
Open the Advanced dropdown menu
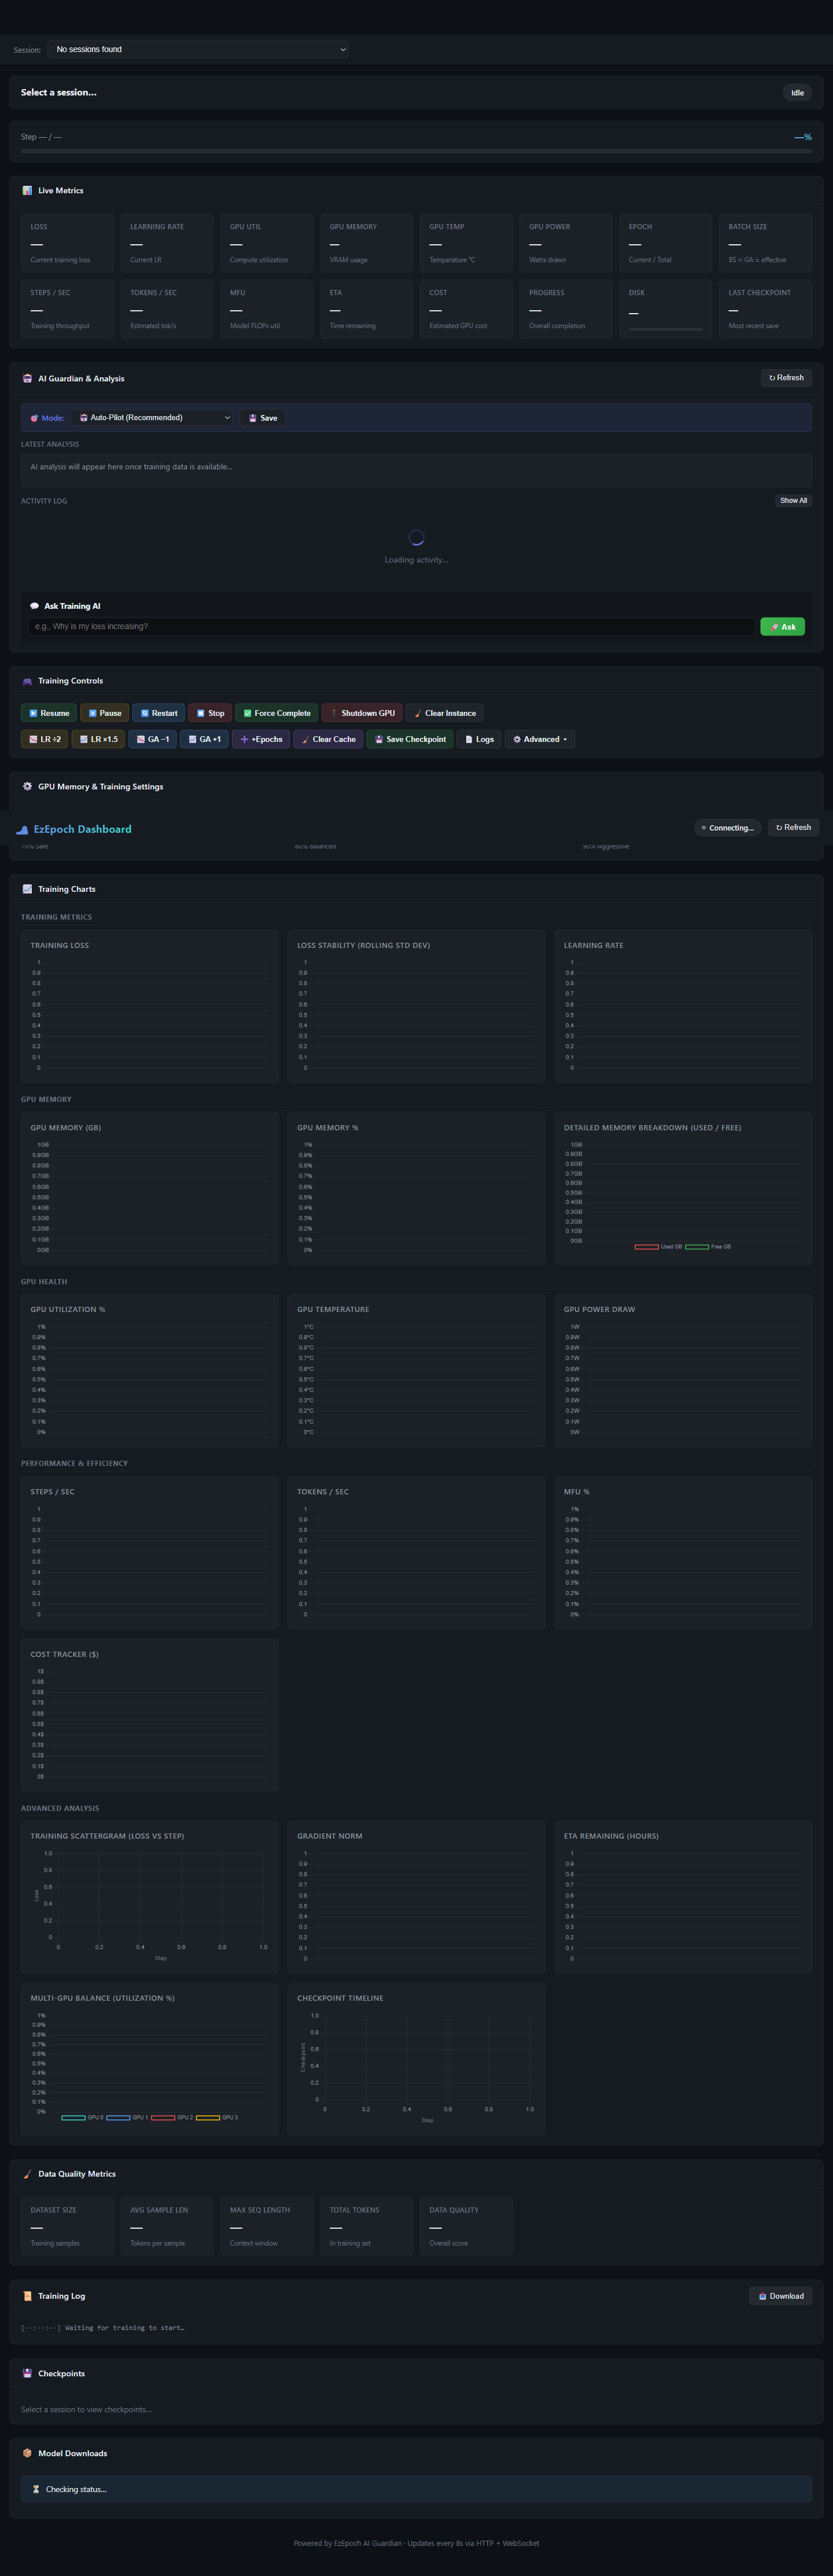pyautogui.click(x=540, y=739)
